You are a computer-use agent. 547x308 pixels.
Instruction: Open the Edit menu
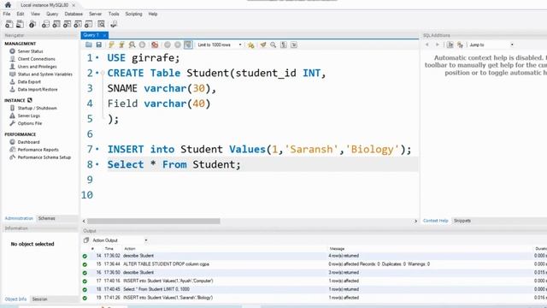21,14
